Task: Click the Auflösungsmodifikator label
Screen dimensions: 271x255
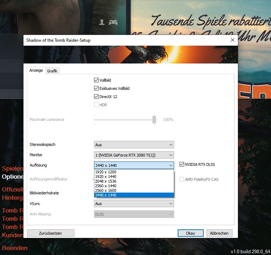Action: click(48, 179)
